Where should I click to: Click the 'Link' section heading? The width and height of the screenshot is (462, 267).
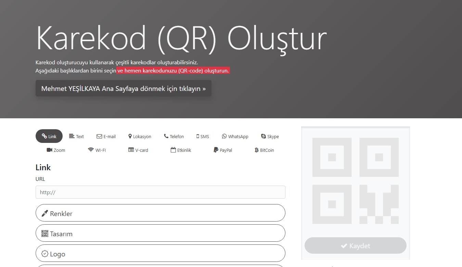pyautogui.click(x=43, y=167)
